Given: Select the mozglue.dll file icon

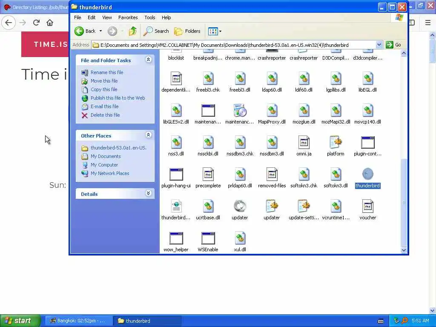Looking at the screenshot, I should 304,111.
